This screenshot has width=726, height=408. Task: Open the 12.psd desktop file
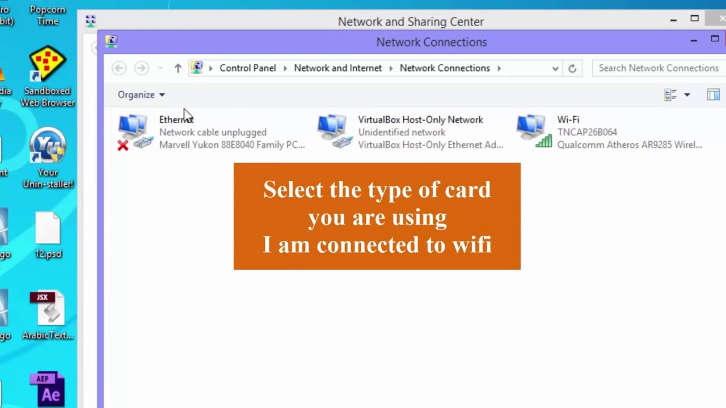(x=48, y=236)
